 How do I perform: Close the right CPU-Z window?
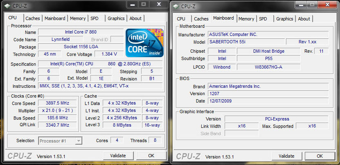pos(328,4)
